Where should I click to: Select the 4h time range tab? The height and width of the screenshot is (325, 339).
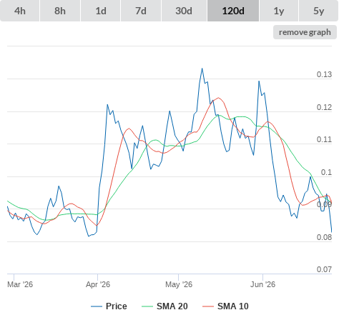20,11
